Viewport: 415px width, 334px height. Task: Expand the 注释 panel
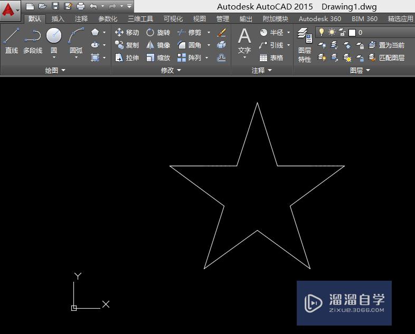pyautogui.click(x=261, y=70)
